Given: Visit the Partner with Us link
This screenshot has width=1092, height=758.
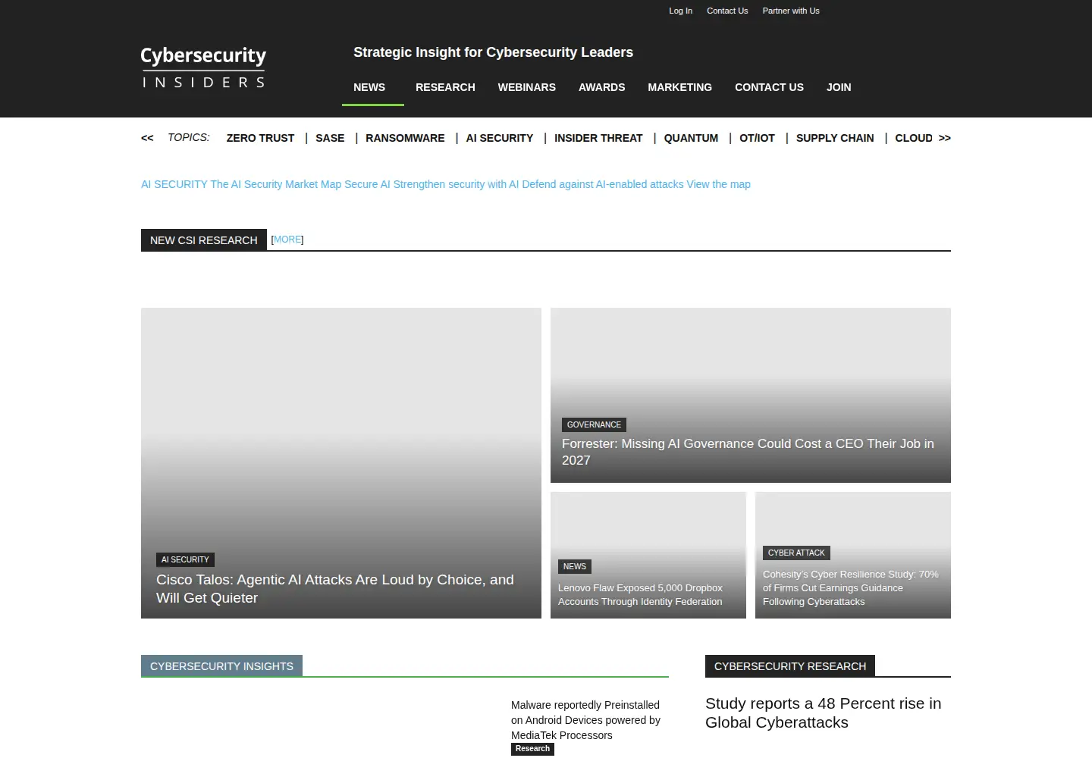Looking at the screenshot, I should click(x=791, y=11).
